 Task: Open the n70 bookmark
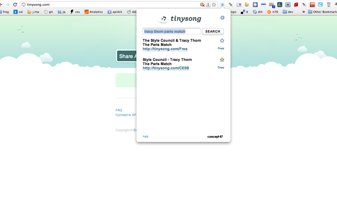point(272,12)
